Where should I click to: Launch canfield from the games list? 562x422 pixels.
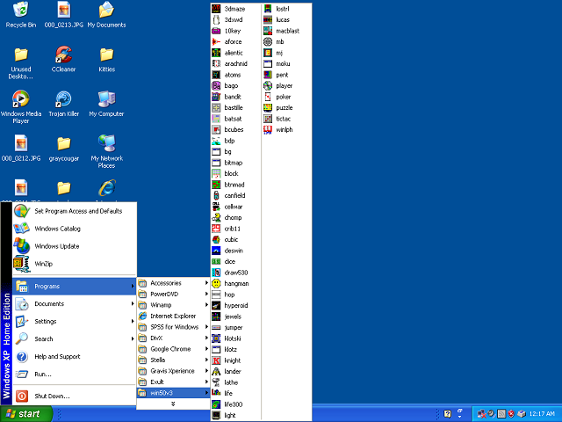pyautogui.click(x=234, y=195)
